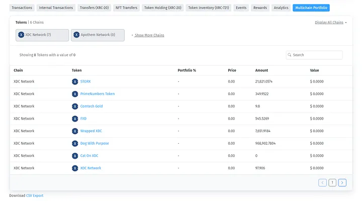This screenshot has width=362, height=204.
Task: Open the XDC Network token link
Action: (x=90, y=168)
